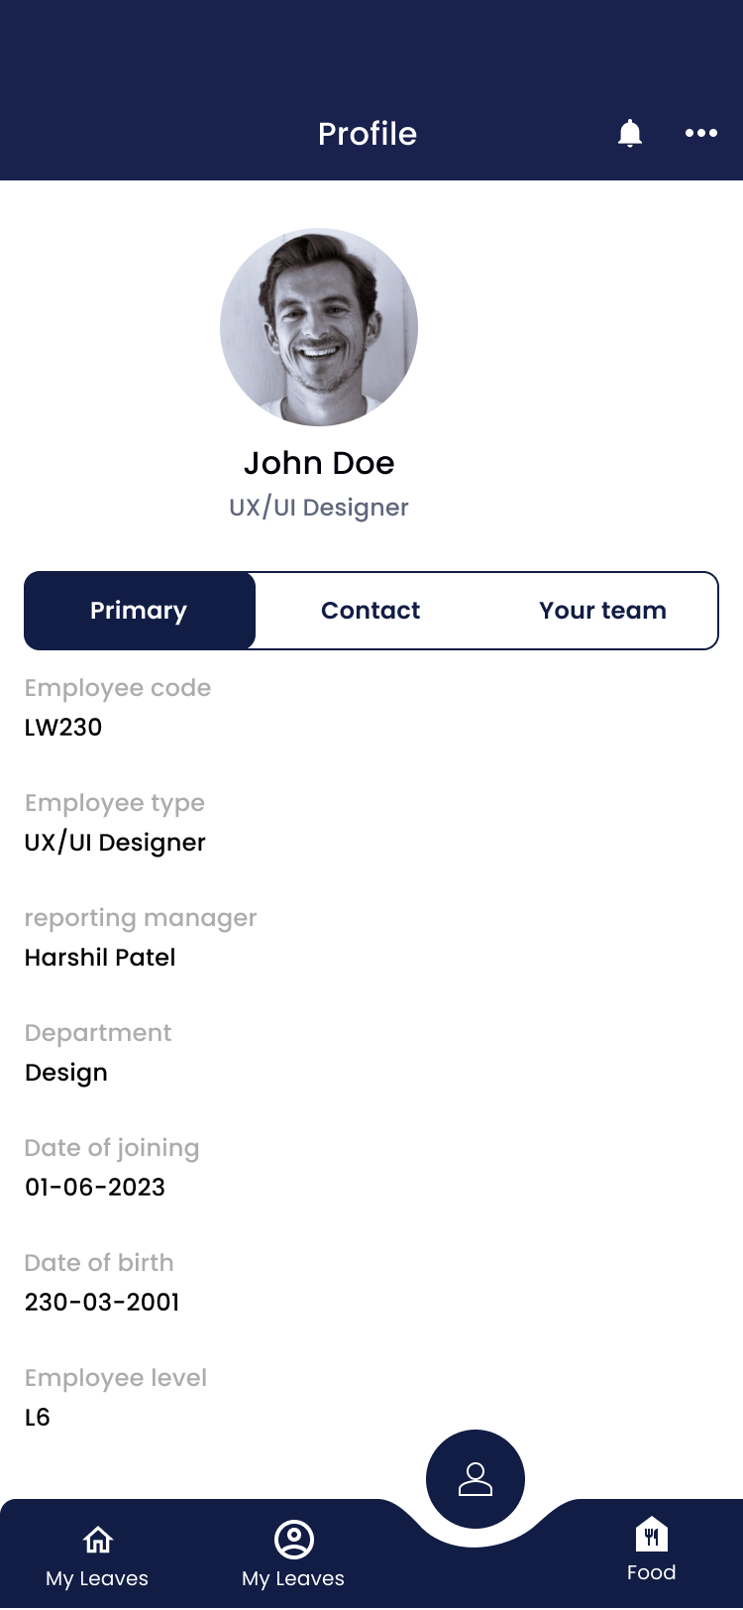
Task: Switch to the Contact tab
Action: click(x=371, y=611)
